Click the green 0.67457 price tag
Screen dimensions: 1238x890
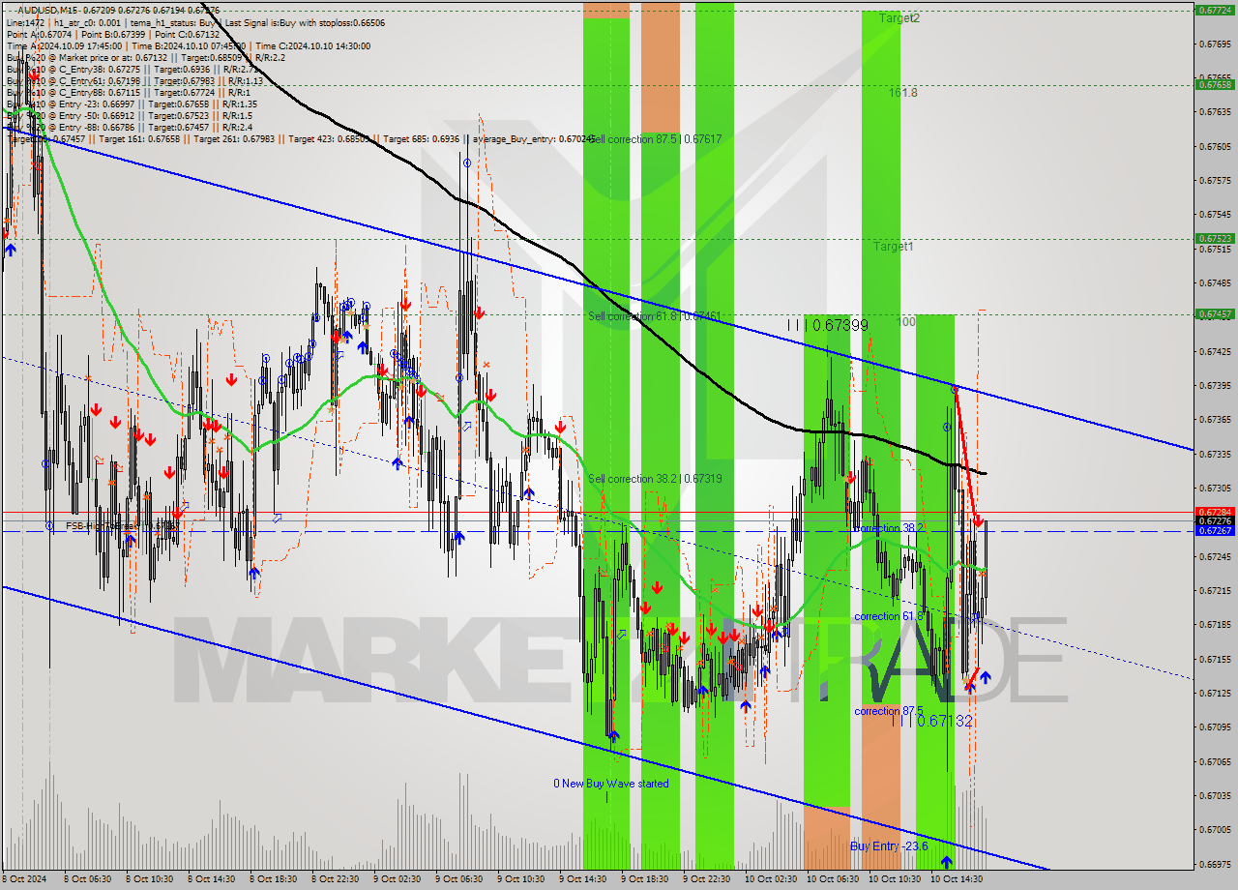coord(1214,314)
